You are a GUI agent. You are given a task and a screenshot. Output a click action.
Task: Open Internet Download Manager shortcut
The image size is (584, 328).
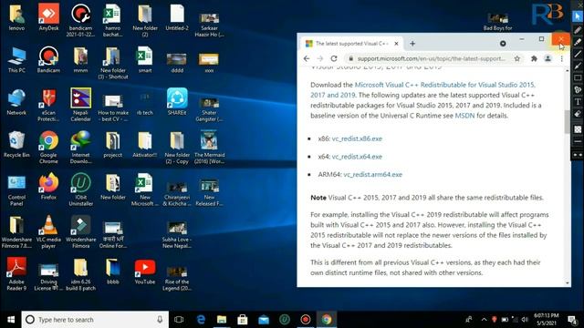(x=81, y=147)
